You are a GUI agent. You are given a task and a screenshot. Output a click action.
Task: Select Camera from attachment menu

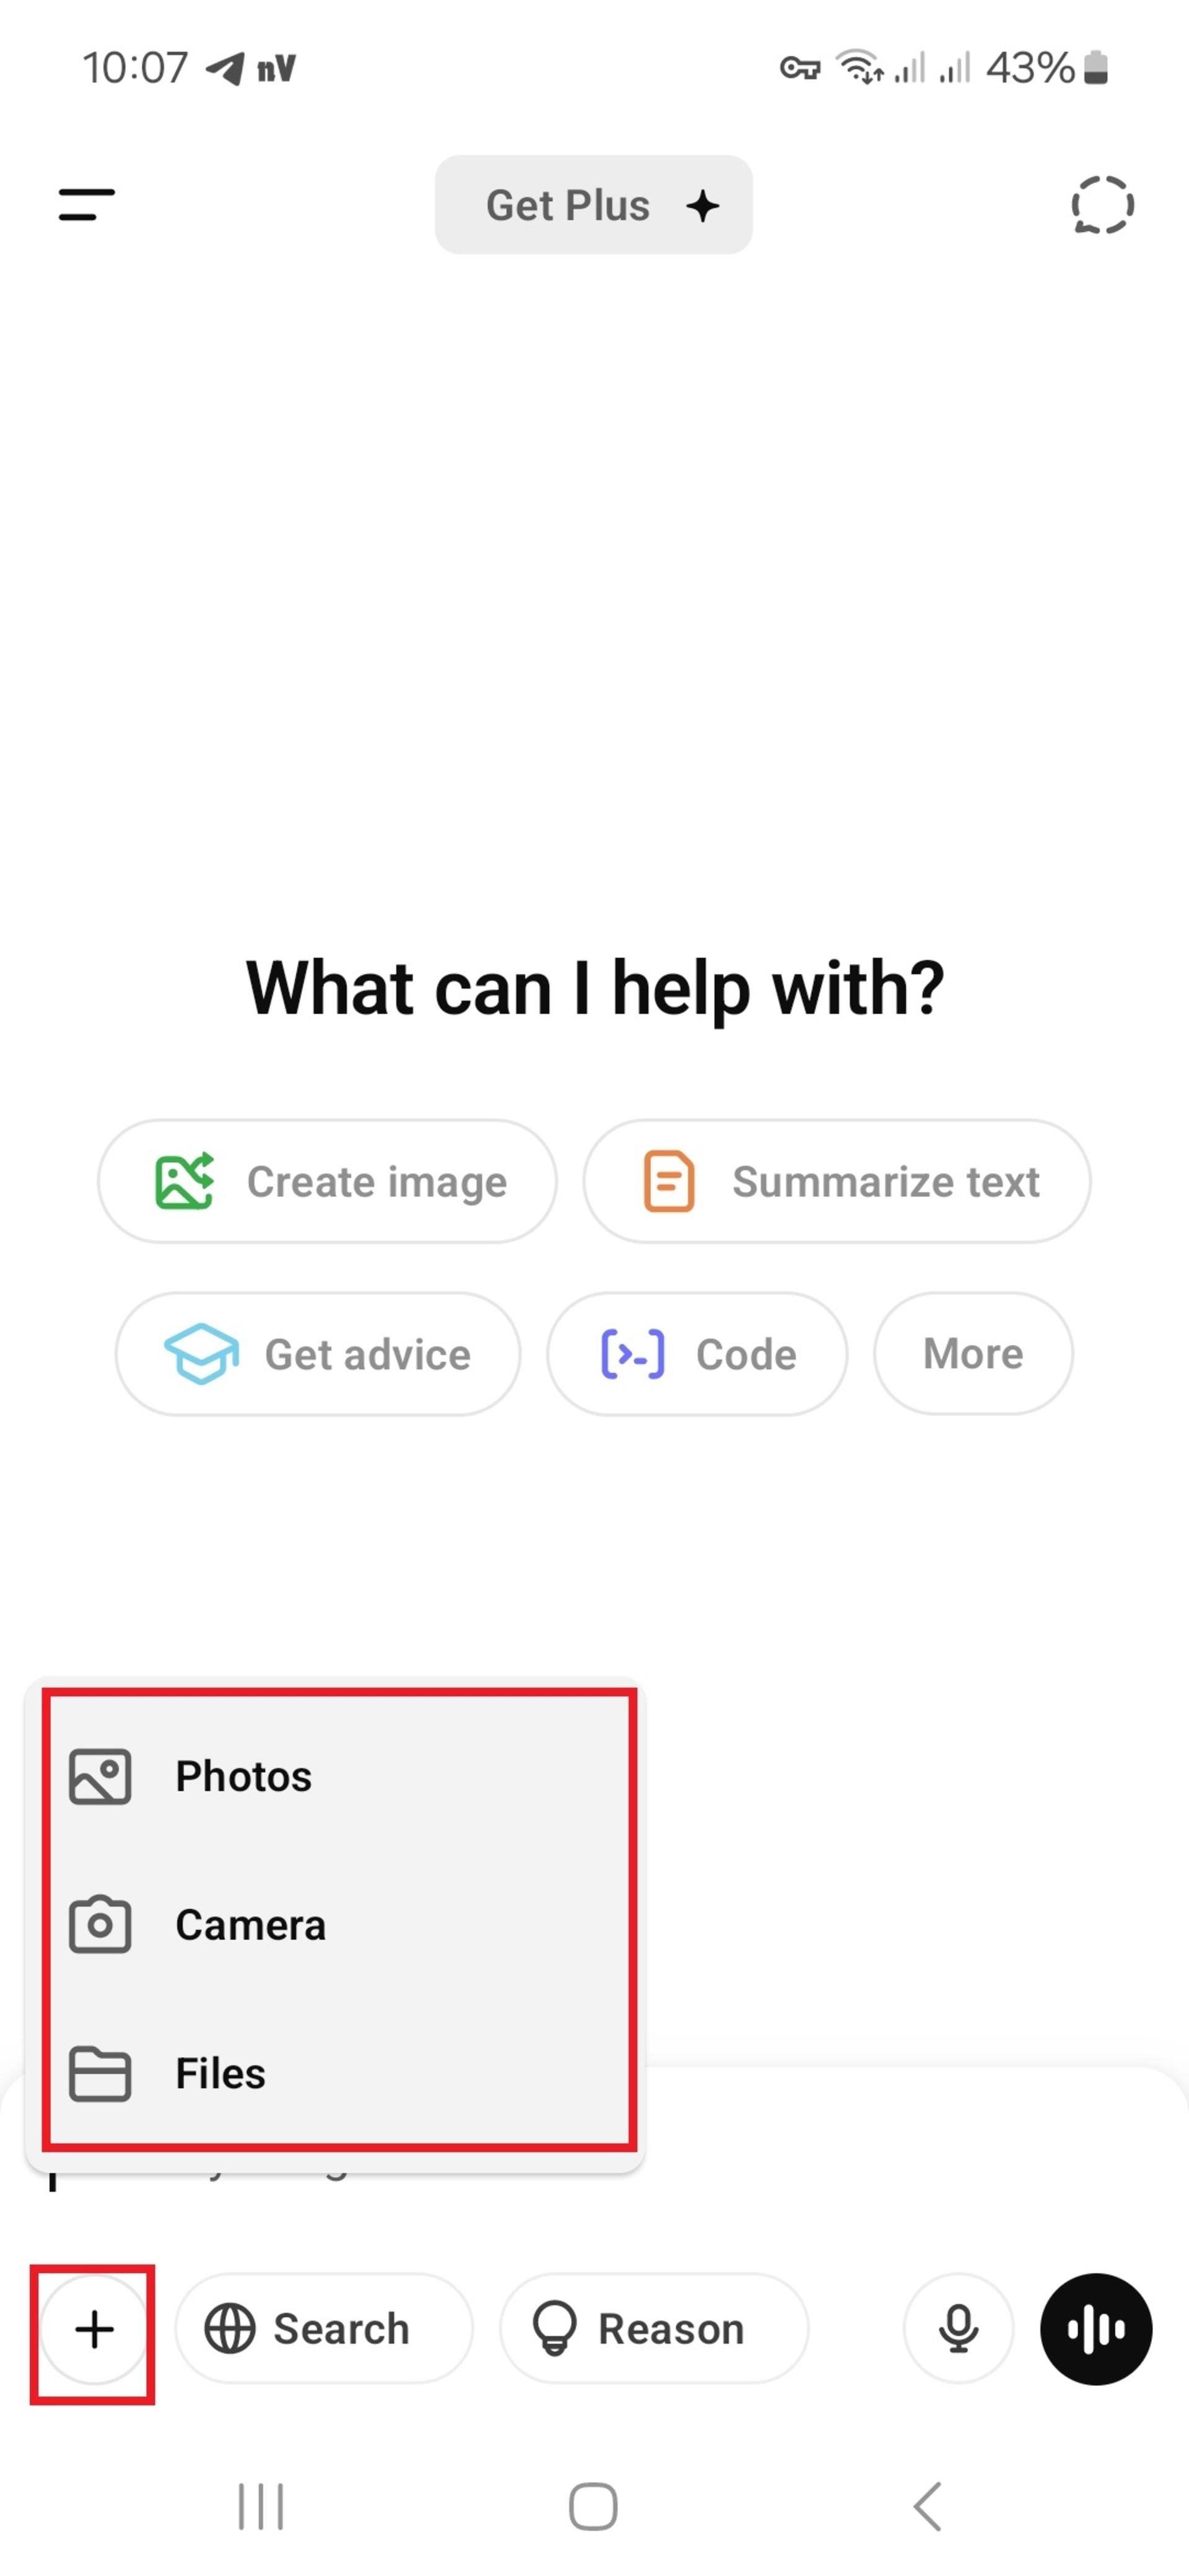[x=340, y=1925]
